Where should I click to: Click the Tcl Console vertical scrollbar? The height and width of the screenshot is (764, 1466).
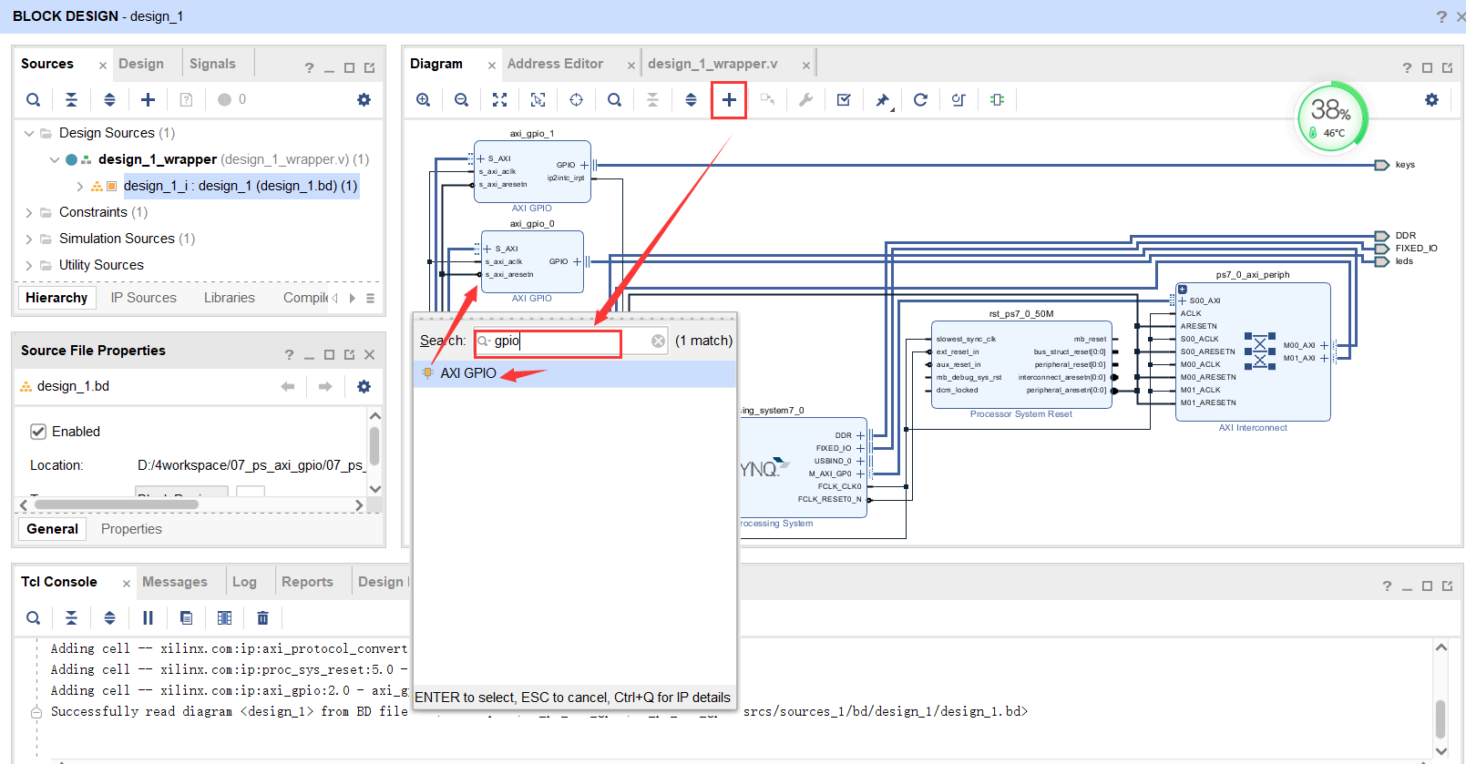[1440, 719]
